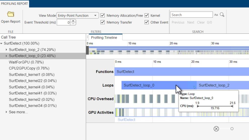Screen dimensions: 249x140
Task: Click the panel drag grip beside Profiling Timeline
Action: click(87, 37)
